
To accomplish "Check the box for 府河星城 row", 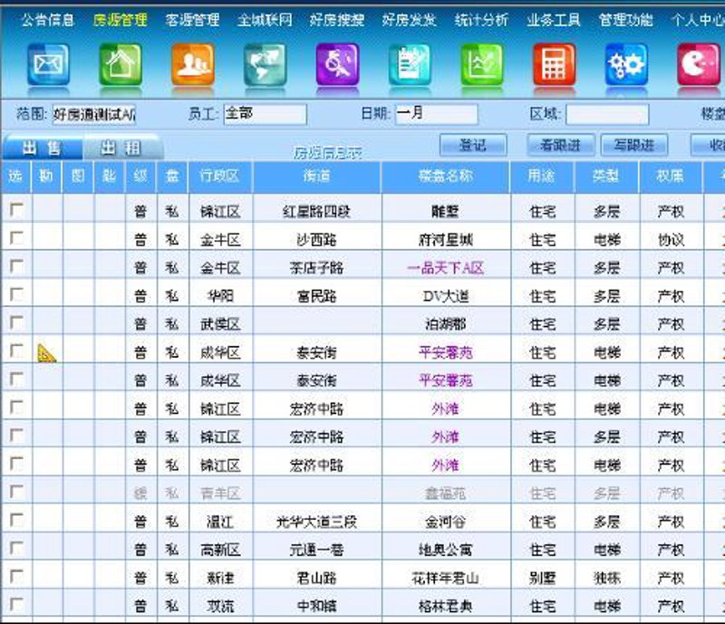I will 16,237.
